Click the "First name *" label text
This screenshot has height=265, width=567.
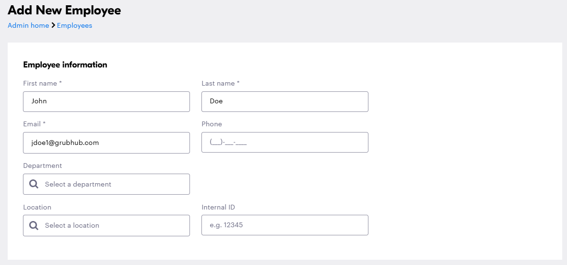(43, 83)
